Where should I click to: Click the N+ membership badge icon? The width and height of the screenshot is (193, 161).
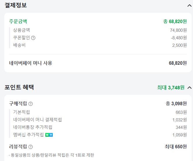pyautogui.click(x=49, y=135)
